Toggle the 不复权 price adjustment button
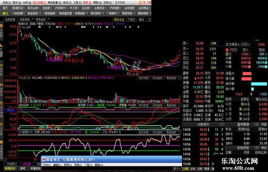 click(131, 20)
